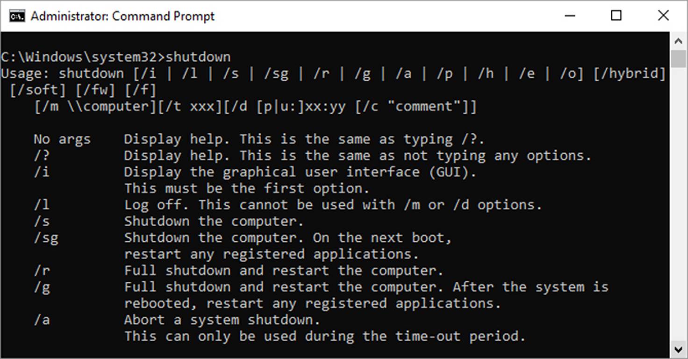Viewport: 688px width, 359px height.
Task: Close the Administrator Command Prompt window
Action: pyautogui.click(x=663, y=15)
